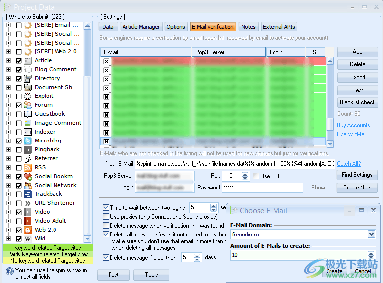The width and height of the screenshot is (383, 283).
Task: Click the [SERE] Web 2.0 gear icon
Action: pos(28,52)
